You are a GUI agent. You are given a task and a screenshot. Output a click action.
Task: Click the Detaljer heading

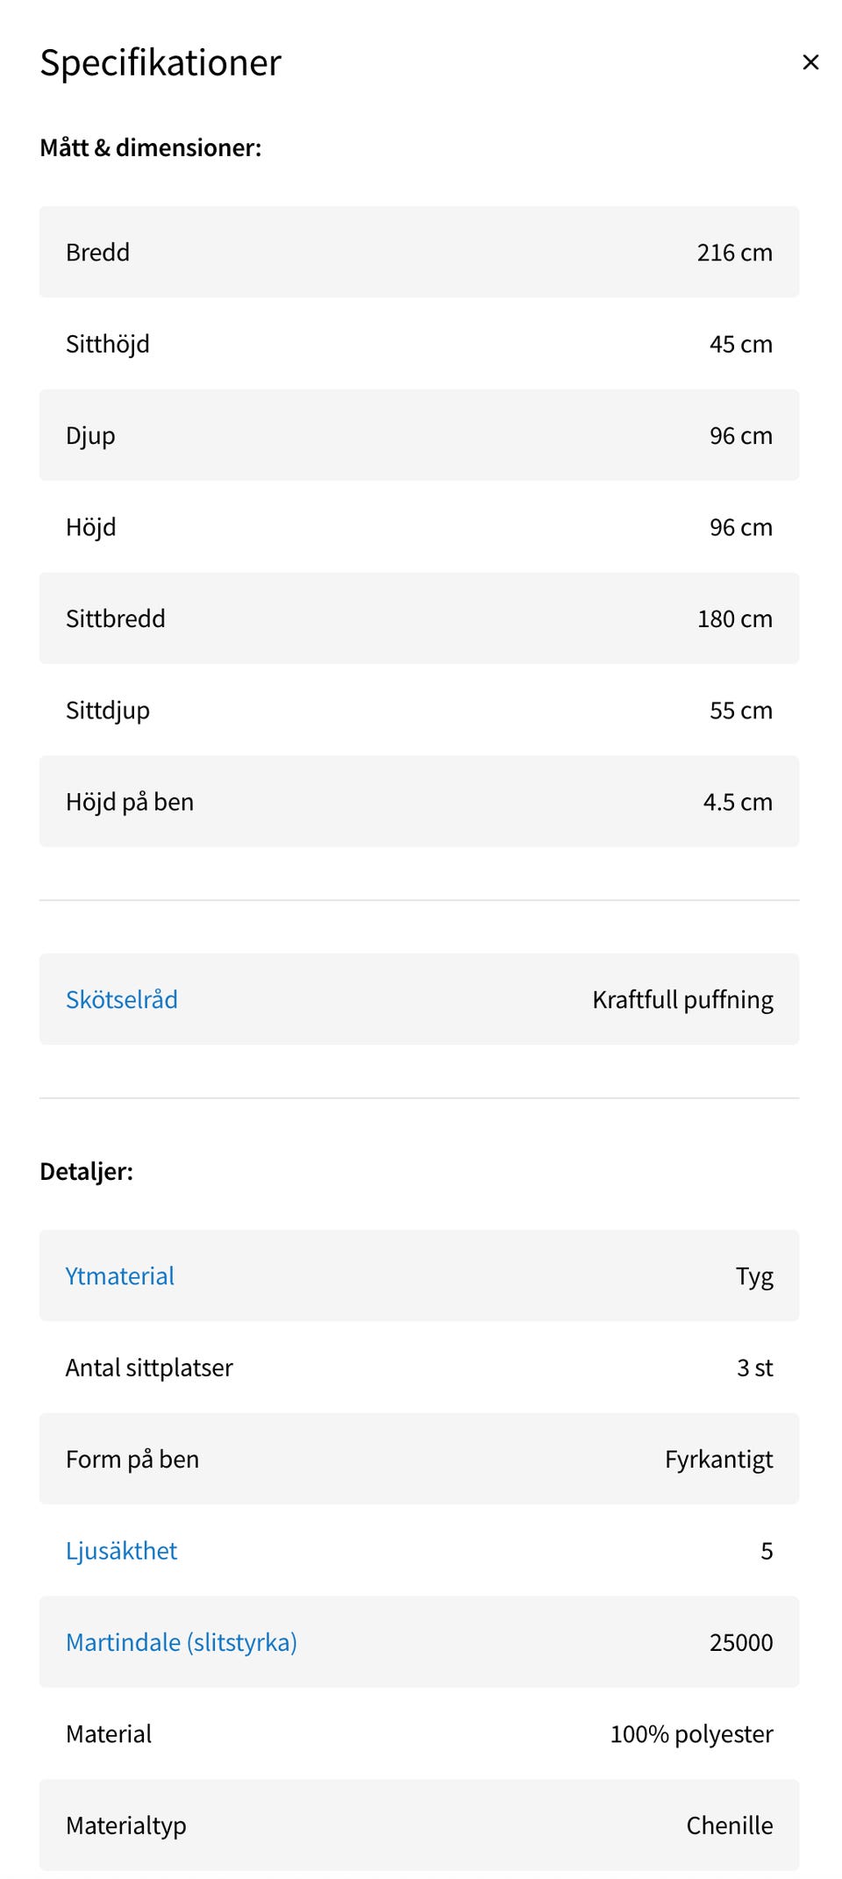pos(87,1171)
